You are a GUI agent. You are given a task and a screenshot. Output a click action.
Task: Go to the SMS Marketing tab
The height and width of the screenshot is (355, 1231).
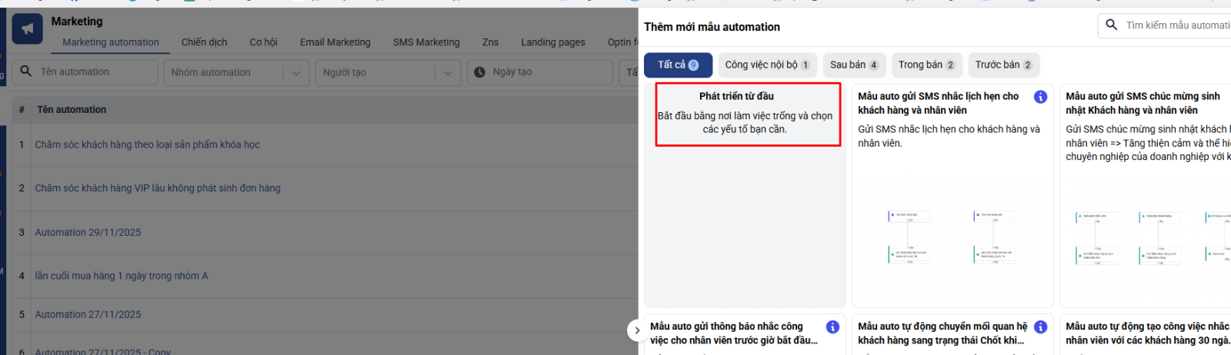click(426, 42)
